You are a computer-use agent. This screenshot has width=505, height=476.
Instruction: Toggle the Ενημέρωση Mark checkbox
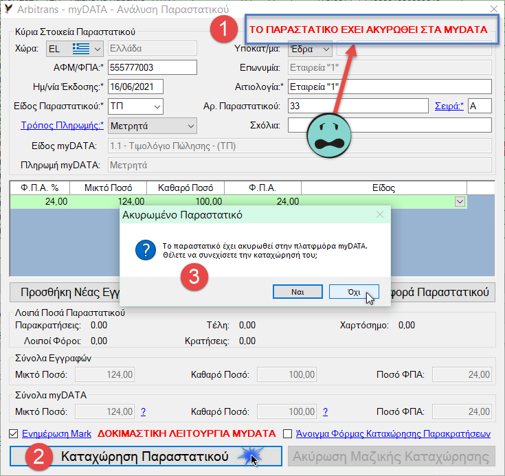pos(14,434)
